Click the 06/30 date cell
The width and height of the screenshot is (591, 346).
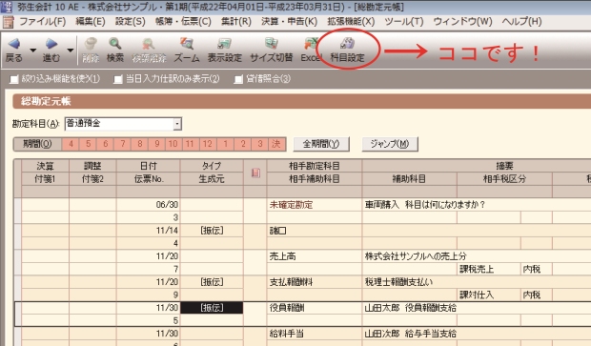tap(148, 205)
